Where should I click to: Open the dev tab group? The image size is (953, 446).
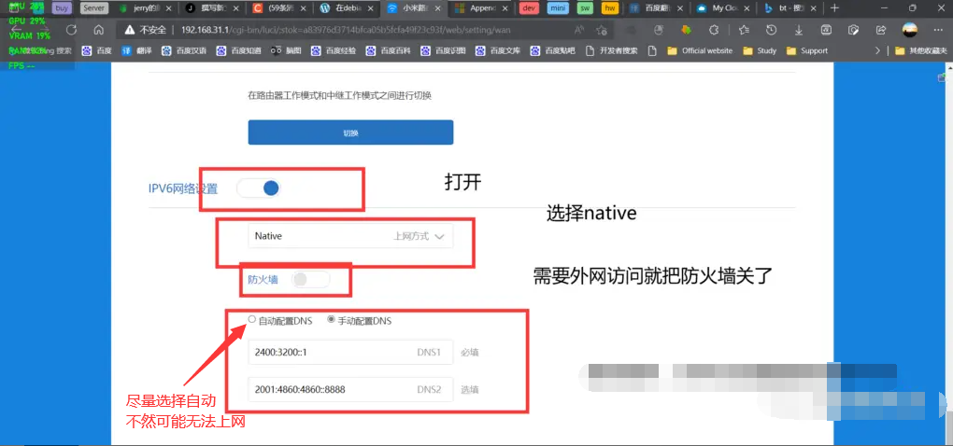[x=530, y=8]
